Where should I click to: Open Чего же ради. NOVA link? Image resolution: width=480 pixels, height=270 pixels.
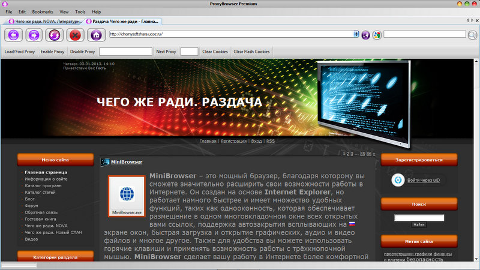(x=46, y=226)
